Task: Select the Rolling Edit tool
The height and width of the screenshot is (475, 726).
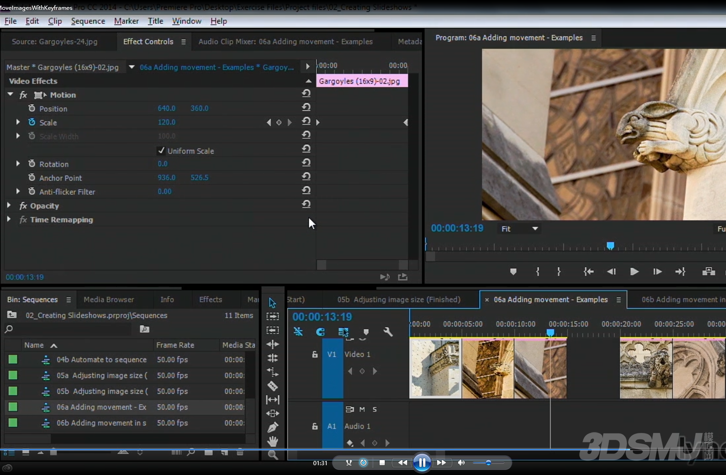Action: (273, 358)
